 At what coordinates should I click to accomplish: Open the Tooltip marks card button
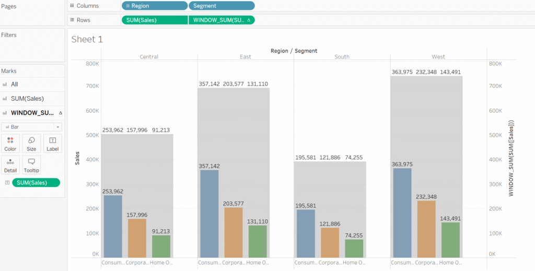(x=31, y=165)
